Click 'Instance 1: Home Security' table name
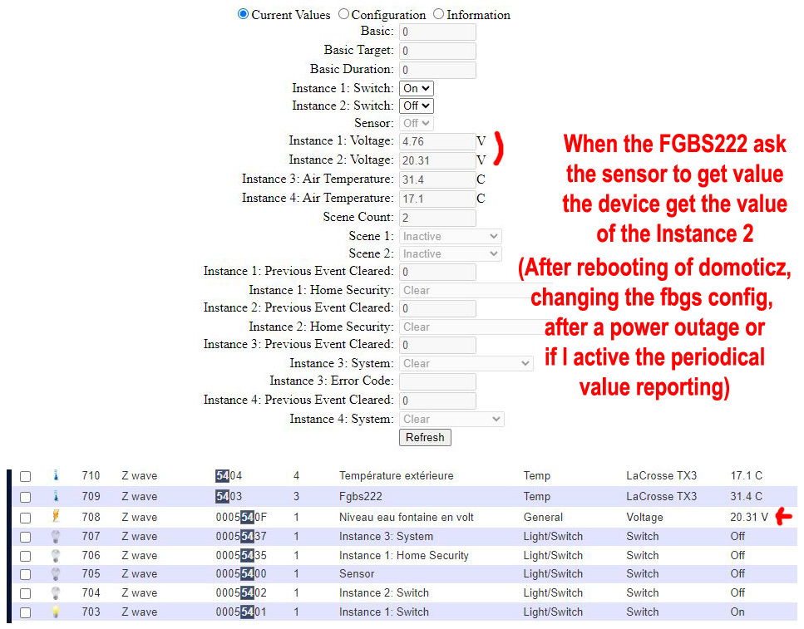The height and width of the screenshot is (629, 804). click(403, 555)
